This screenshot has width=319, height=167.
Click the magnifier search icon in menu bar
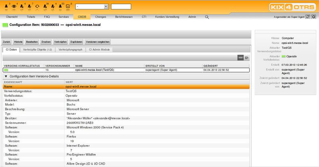(207, 17)
